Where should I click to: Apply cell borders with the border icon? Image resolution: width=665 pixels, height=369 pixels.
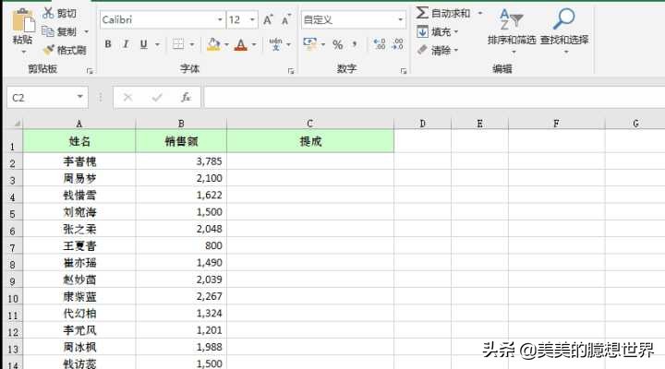178,43
